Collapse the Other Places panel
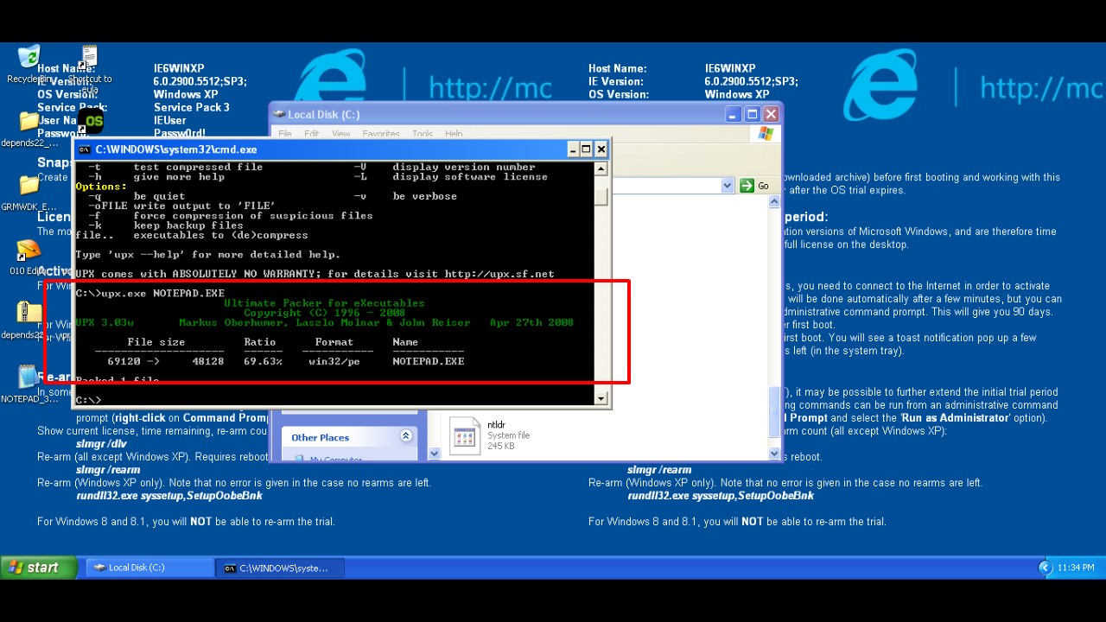 (x=406, y=437)
